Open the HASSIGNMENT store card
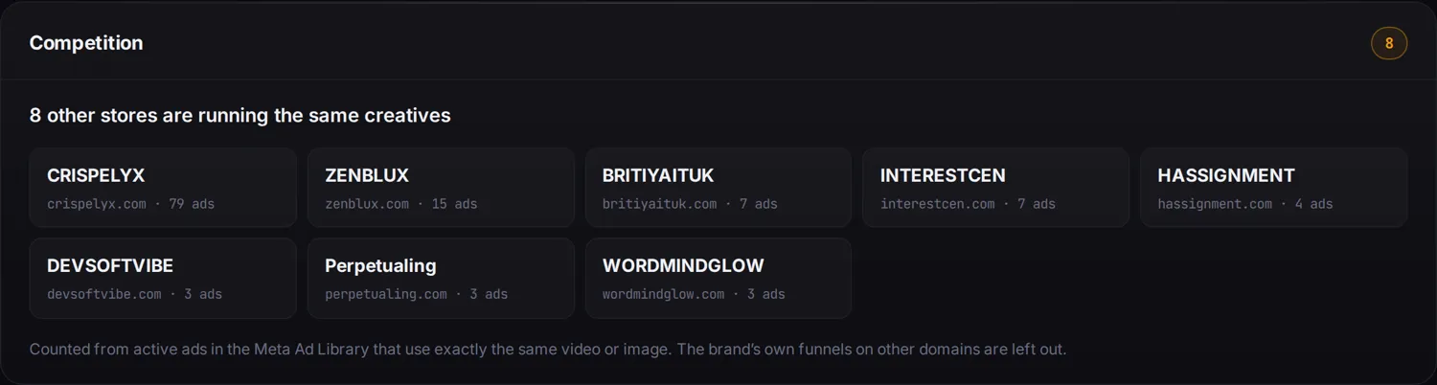 click(x=1274, y=188)
